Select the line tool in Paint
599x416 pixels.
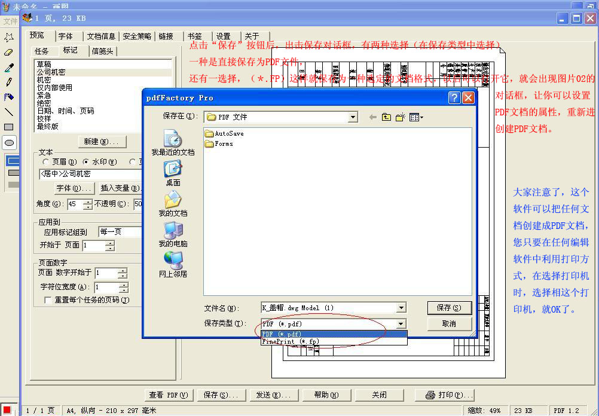9,112
